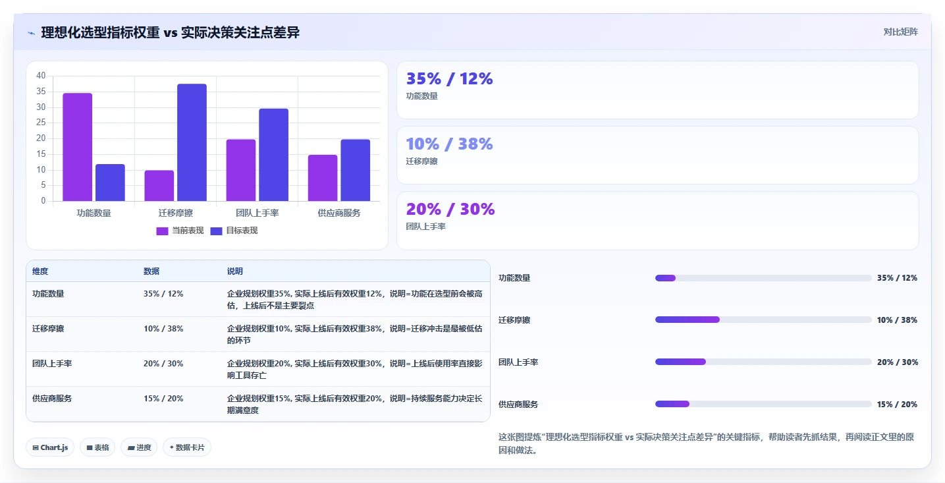This screenshot has width=945, height=483.
Task: Click the 功能数量 blue target bar
Action: [110, 183]
